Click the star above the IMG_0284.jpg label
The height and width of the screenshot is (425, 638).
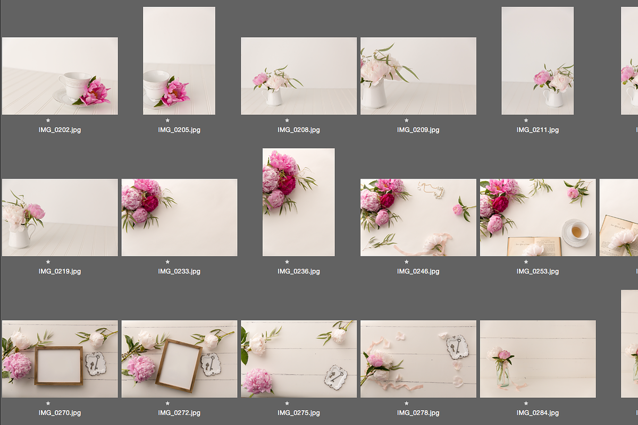click(x=526, y=404)
